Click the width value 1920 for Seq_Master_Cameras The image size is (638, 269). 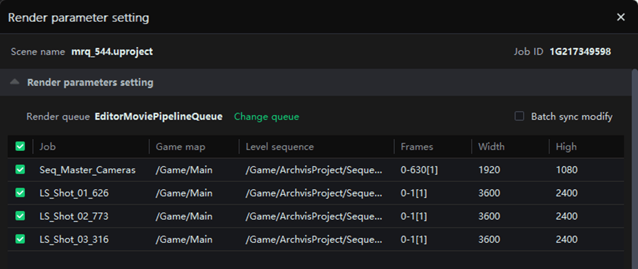click(489, 170)
